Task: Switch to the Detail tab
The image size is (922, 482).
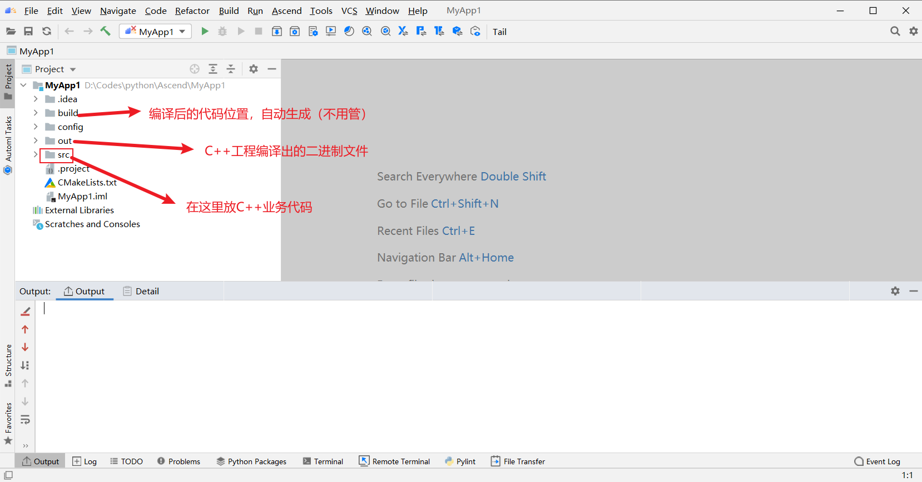Action: (x=141, y=291)
